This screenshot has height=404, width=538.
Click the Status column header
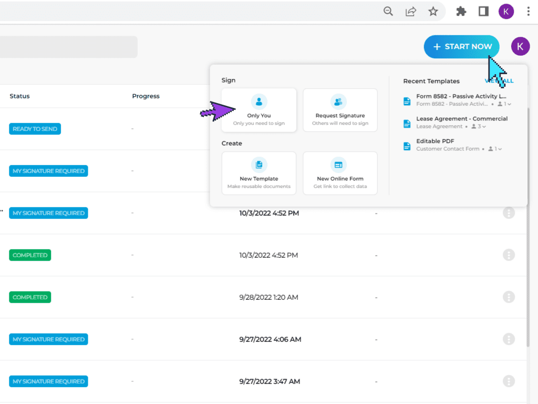(19, 96)
